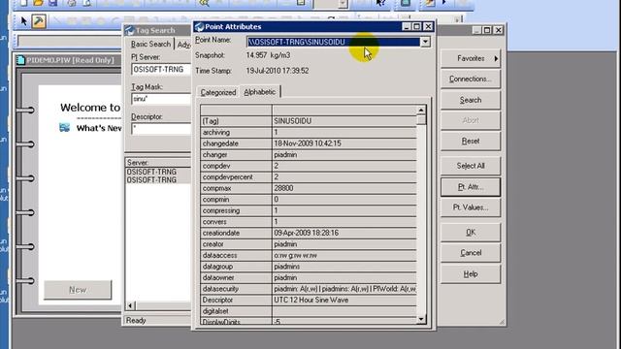Screen dimensions: 621x349
Task: Click the Abort button
Action: coord(471,120)
